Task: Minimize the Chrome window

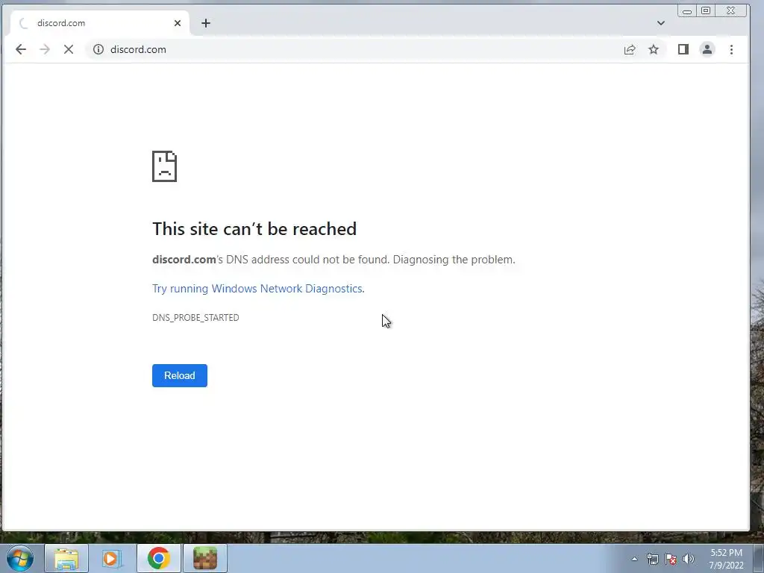Action: (x=687, y=10)
